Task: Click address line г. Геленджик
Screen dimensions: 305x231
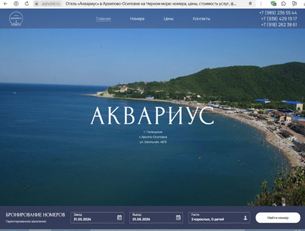Action: [x=153, y=132]
